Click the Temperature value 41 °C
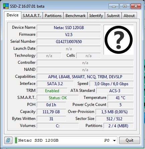 click(x=121, y=98)
